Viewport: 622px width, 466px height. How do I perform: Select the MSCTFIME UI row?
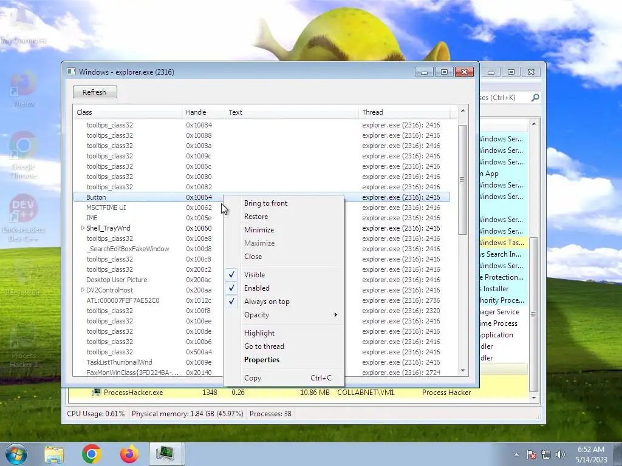262,208
